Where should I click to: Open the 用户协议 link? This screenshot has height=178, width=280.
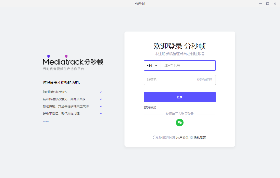182,137
